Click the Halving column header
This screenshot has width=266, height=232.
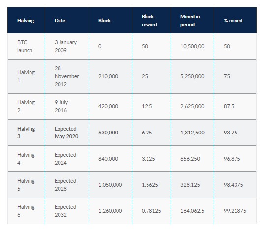click(x=26, y=21)
